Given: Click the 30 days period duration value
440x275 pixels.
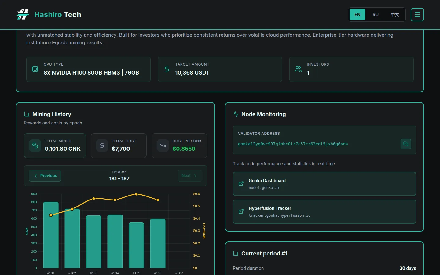Looking at the screenshot, I should point(408,268).
